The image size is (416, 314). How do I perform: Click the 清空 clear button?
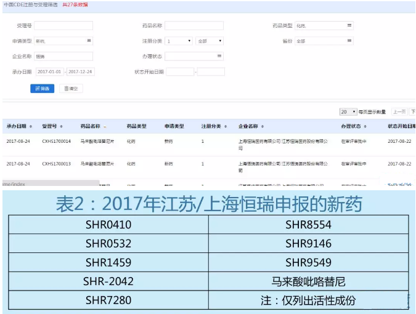(71, 89)
